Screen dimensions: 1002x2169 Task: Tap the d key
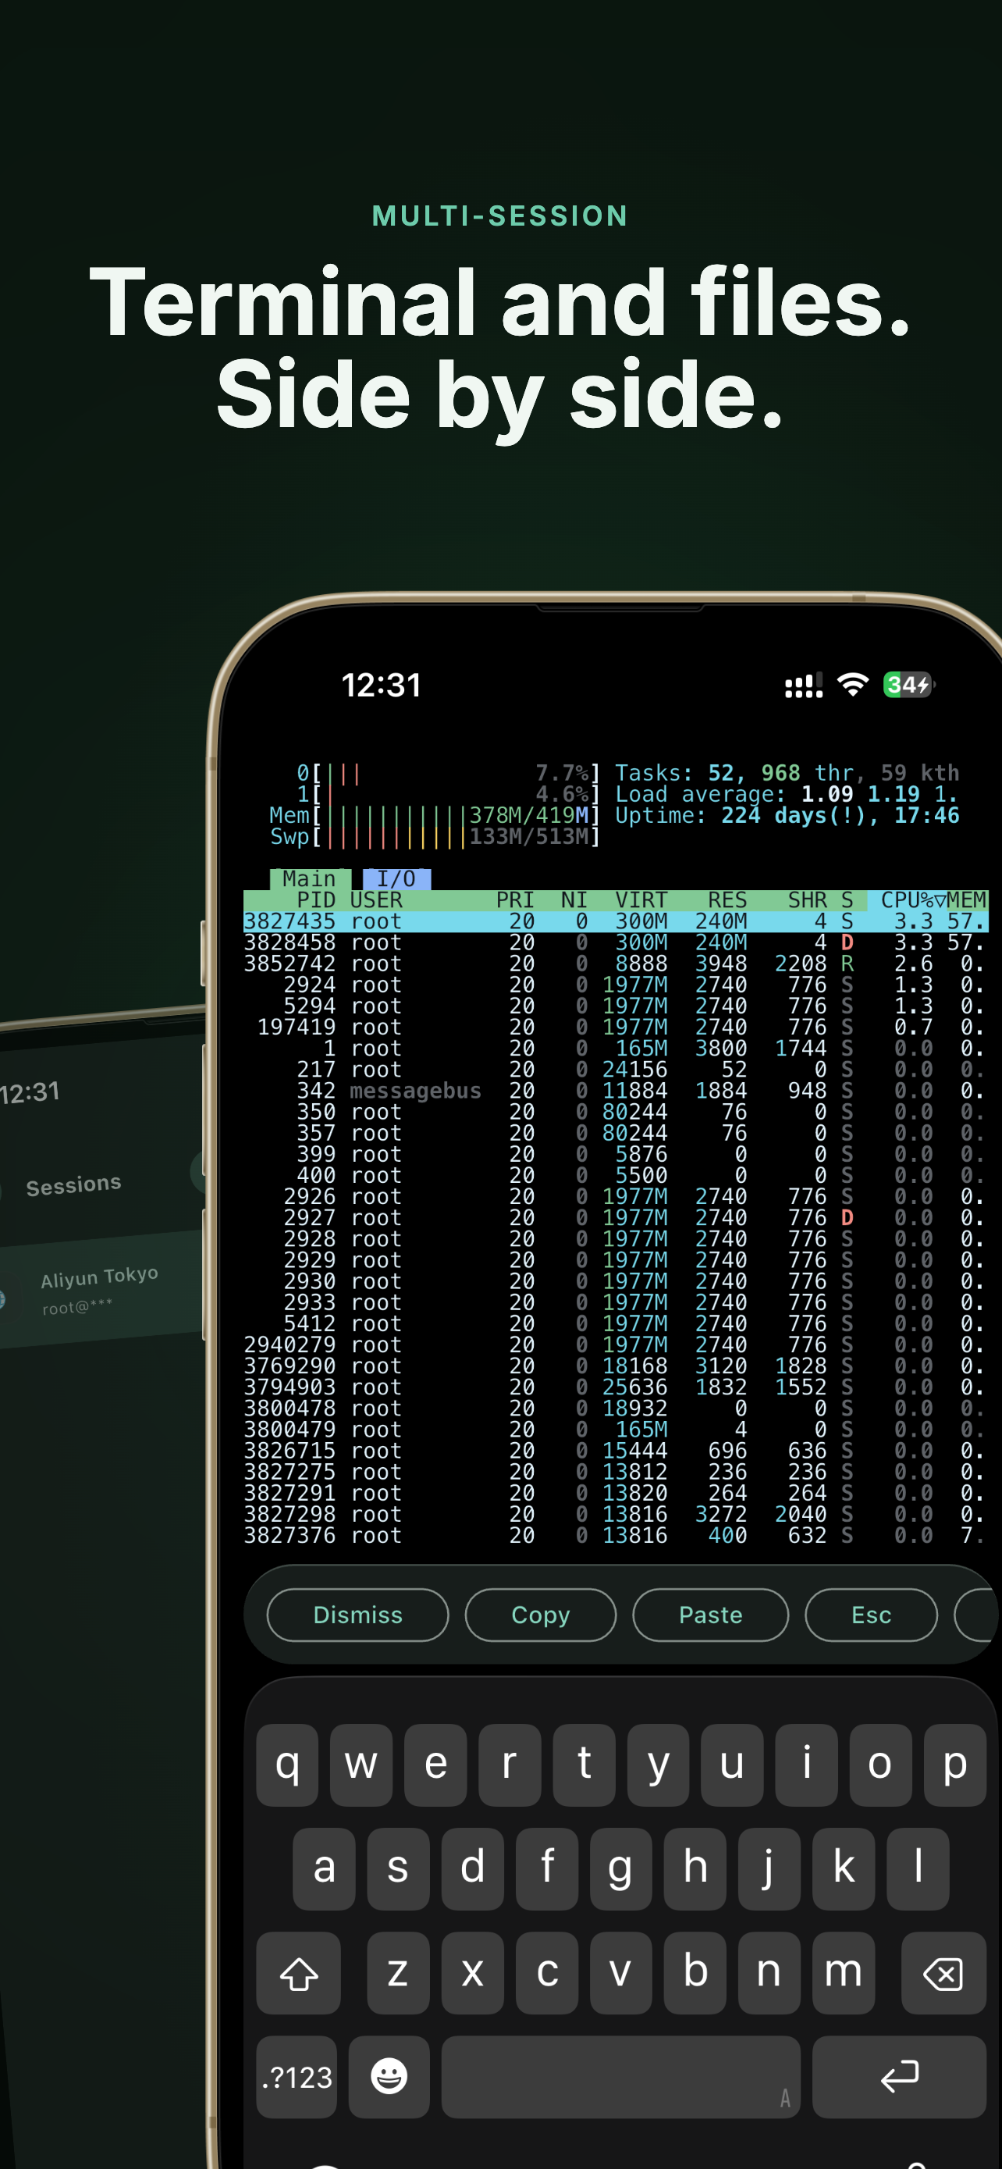coord(473,1868)
